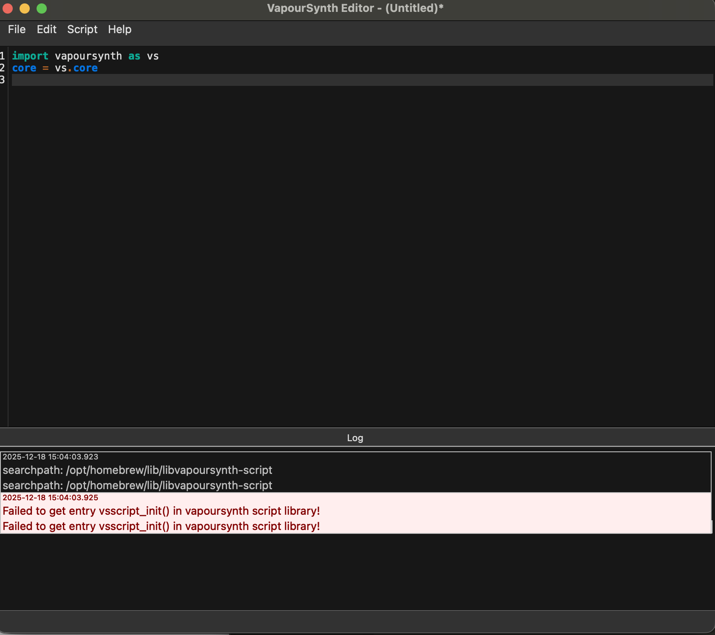
Task: Click the Log panel title bar
Action: pyautogui.click(x=355, y=438)
